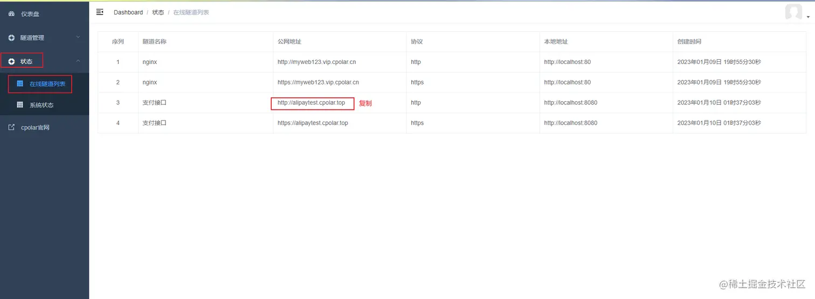Click 支付接口 name in row 3
This screenshot has width=815, height=299.
coord(155,103)
